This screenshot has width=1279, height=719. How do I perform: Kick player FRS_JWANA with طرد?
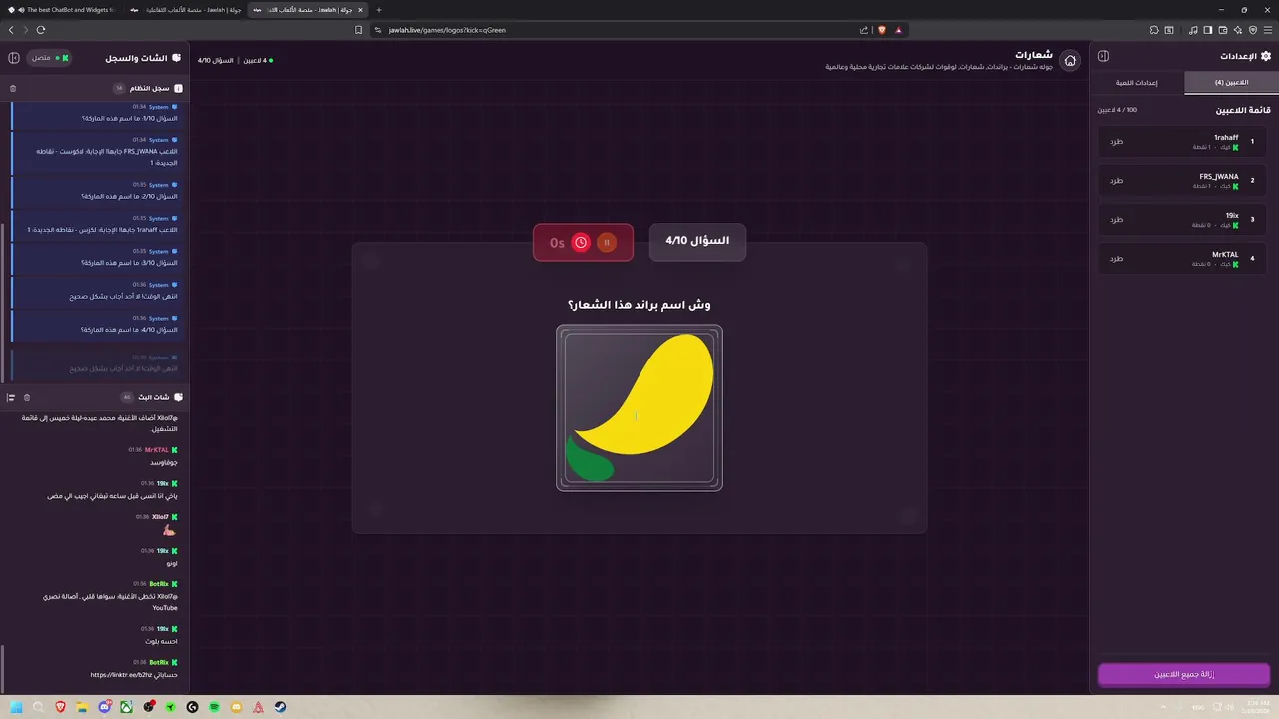(x=1116, y=180)
